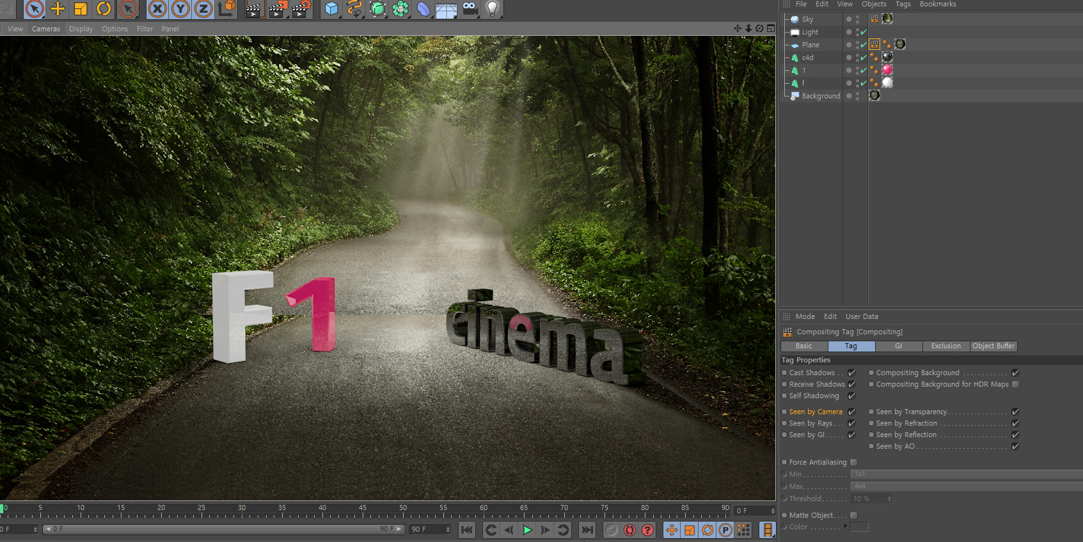Click the green array modeling icon

(400, 9)
